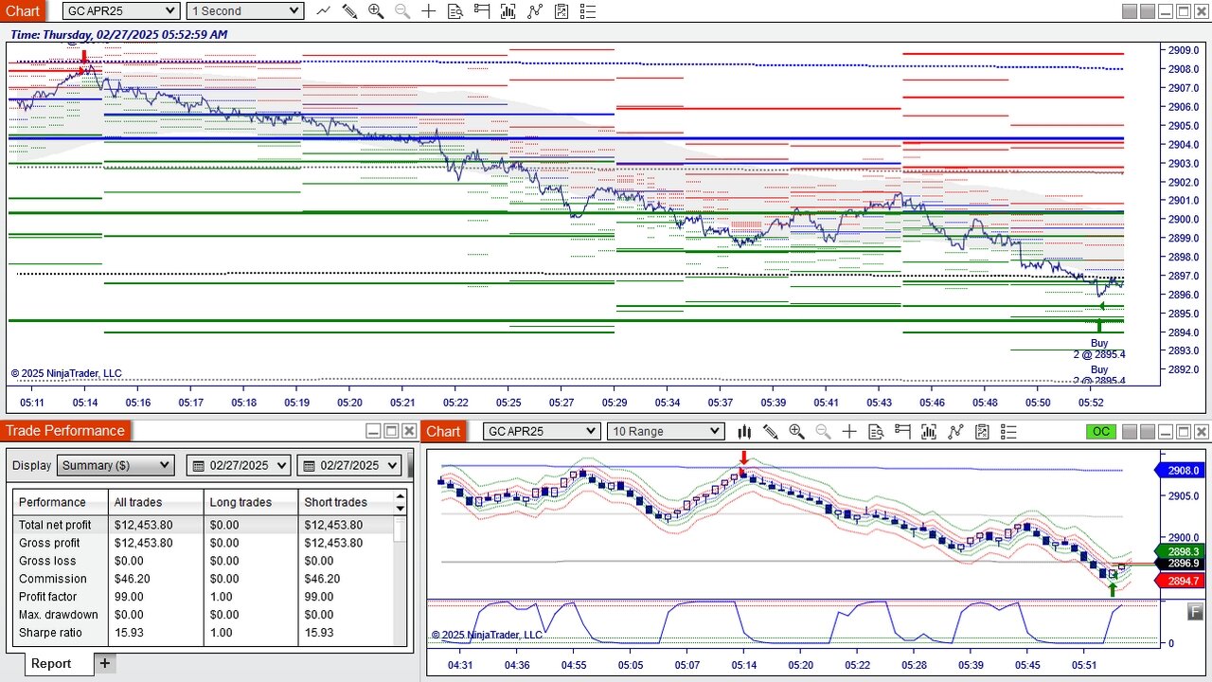Image resolution: width=1212 pixels, height=682 pixels.
Task: Toggle second link square in 10 Range chart titlebar
Action: [1148, 432]
